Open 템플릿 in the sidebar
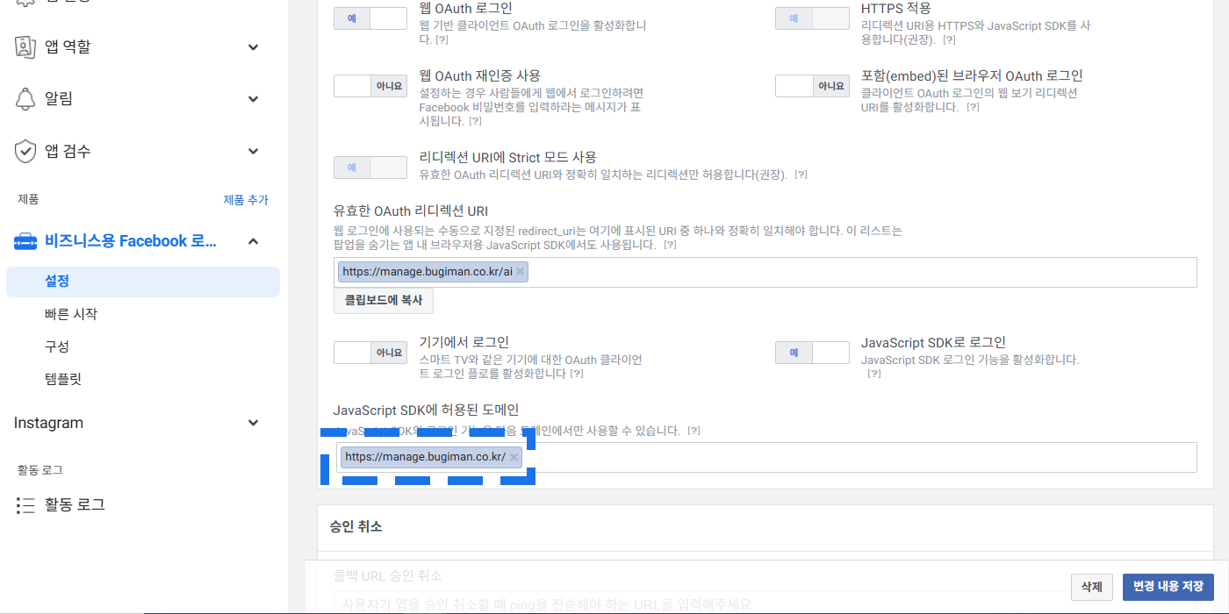The height and width of the screenshot is (614, 1229). [x=63, y=379]
